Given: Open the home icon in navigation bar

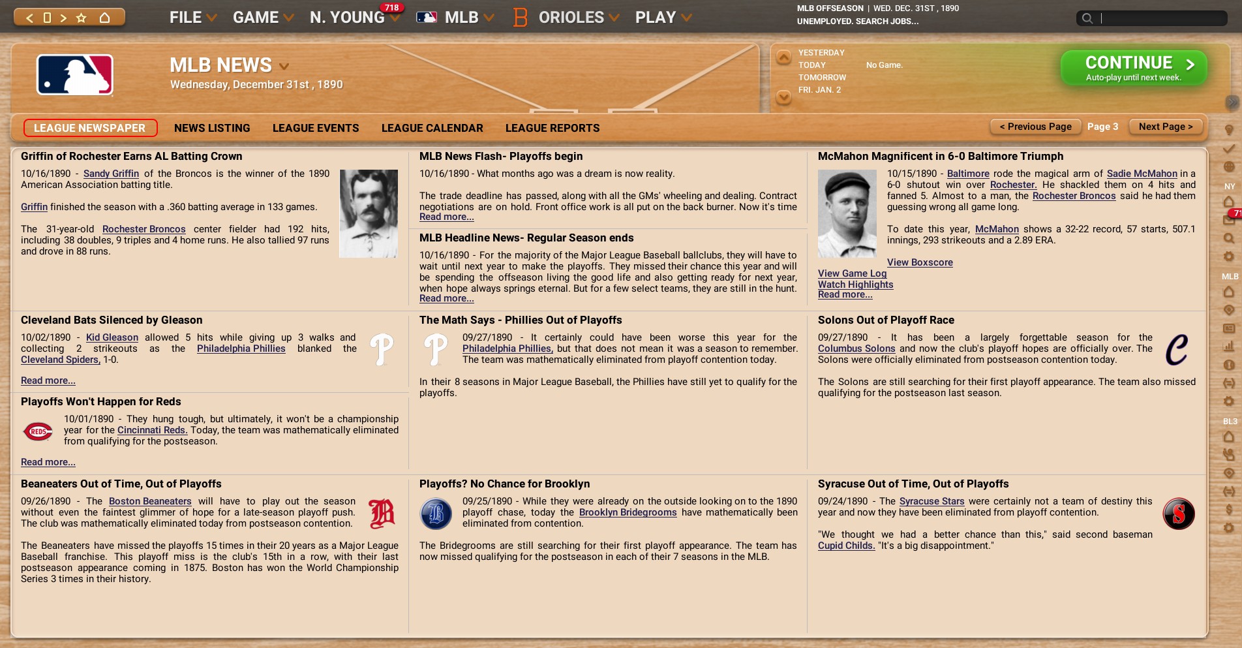Looking at the screenshot, I should tap(104, 18).
